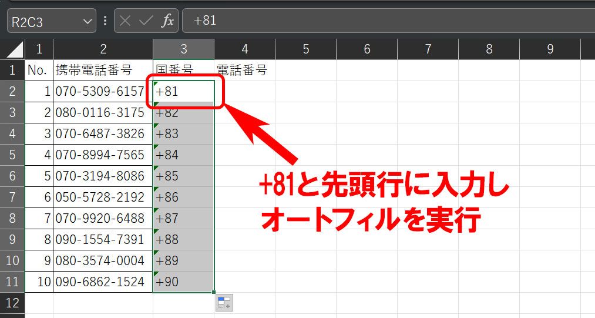Image resolution: width=595 pixels, height=318 pixels.
Task: Select cell containing +88
Action: click(184, 239)
